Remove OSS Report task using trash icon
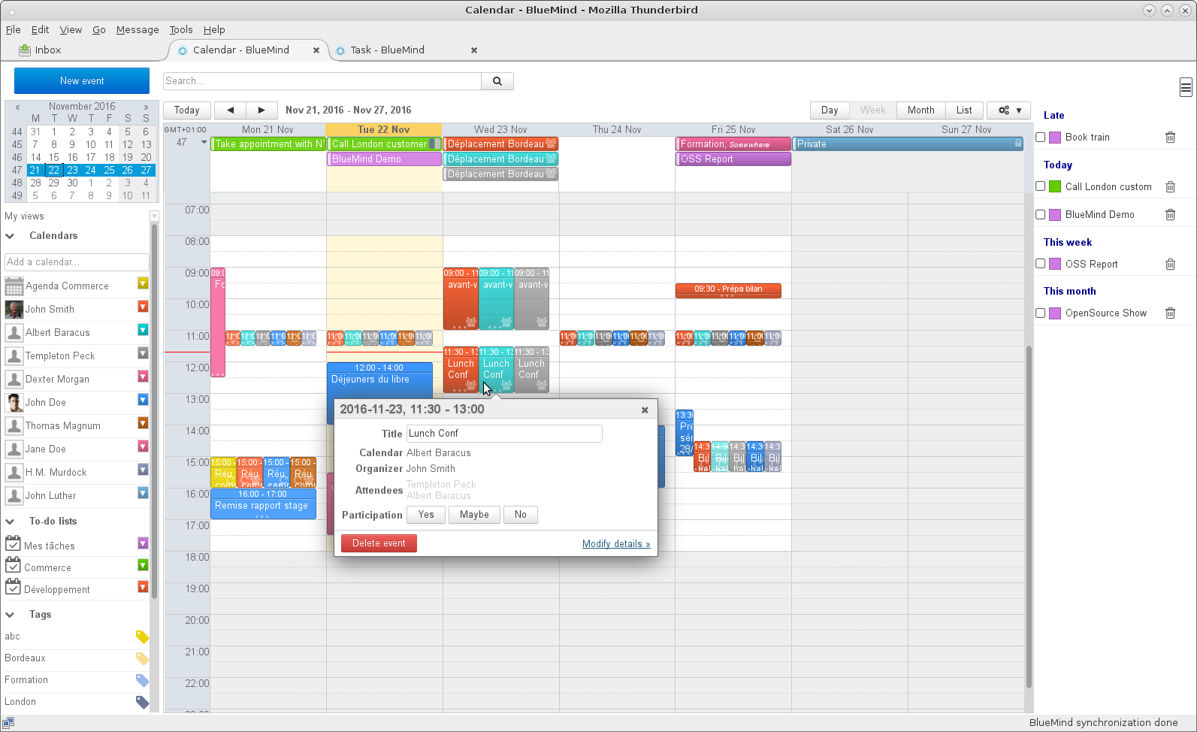The height and width of the screenshot is (732, 1197). [1170, 264]
